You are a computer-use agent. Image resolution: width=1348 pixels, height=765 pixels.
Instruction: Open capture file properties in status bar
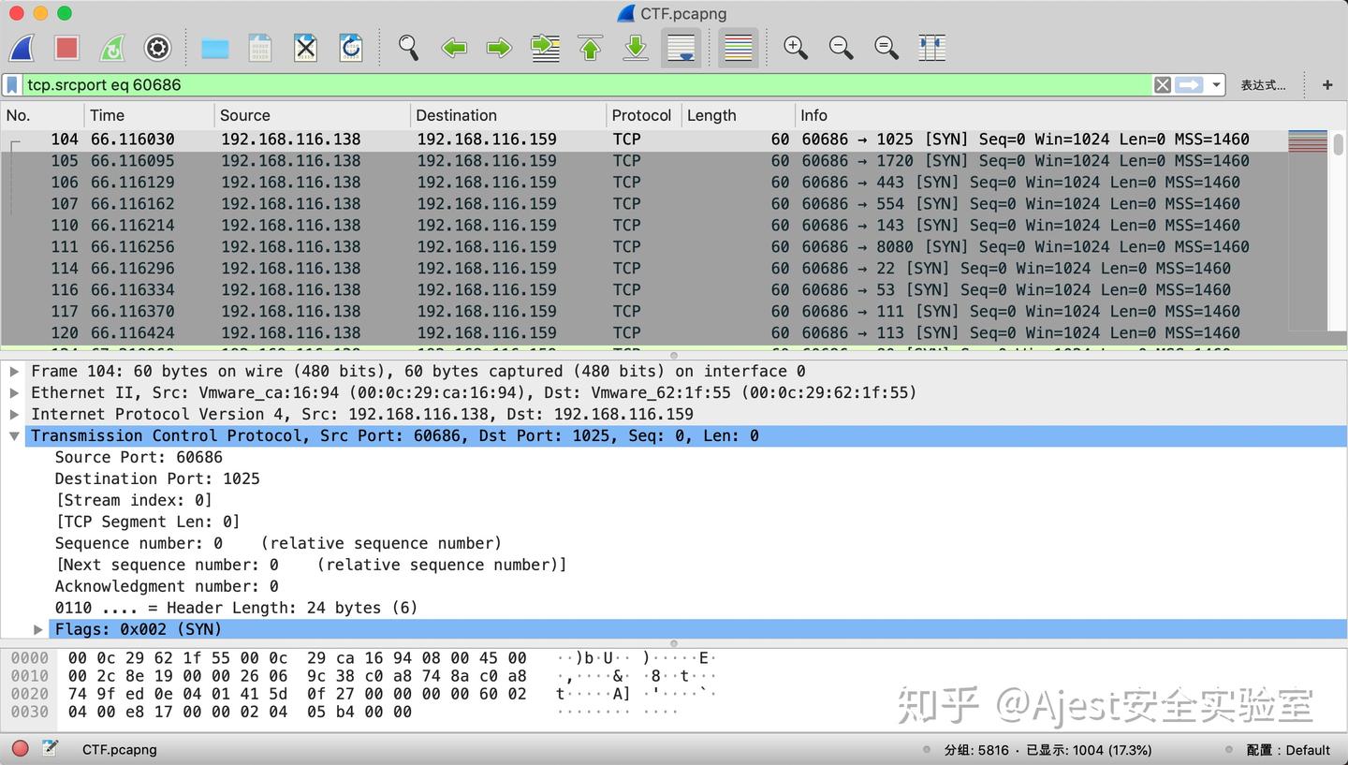click(51, 749)
